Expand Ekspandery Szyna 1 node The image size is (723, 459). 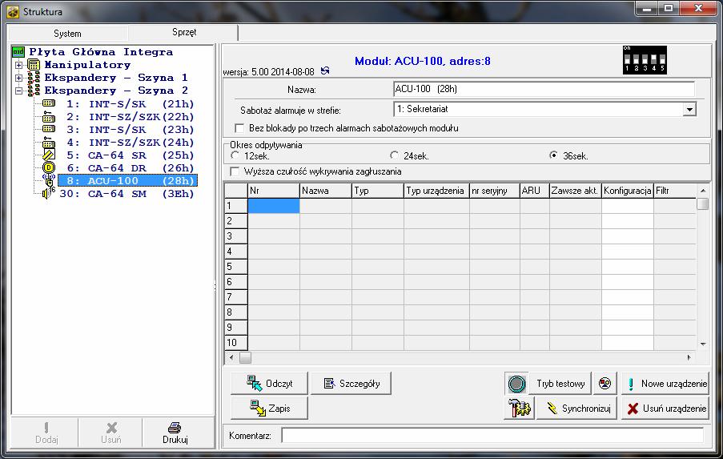18,78
